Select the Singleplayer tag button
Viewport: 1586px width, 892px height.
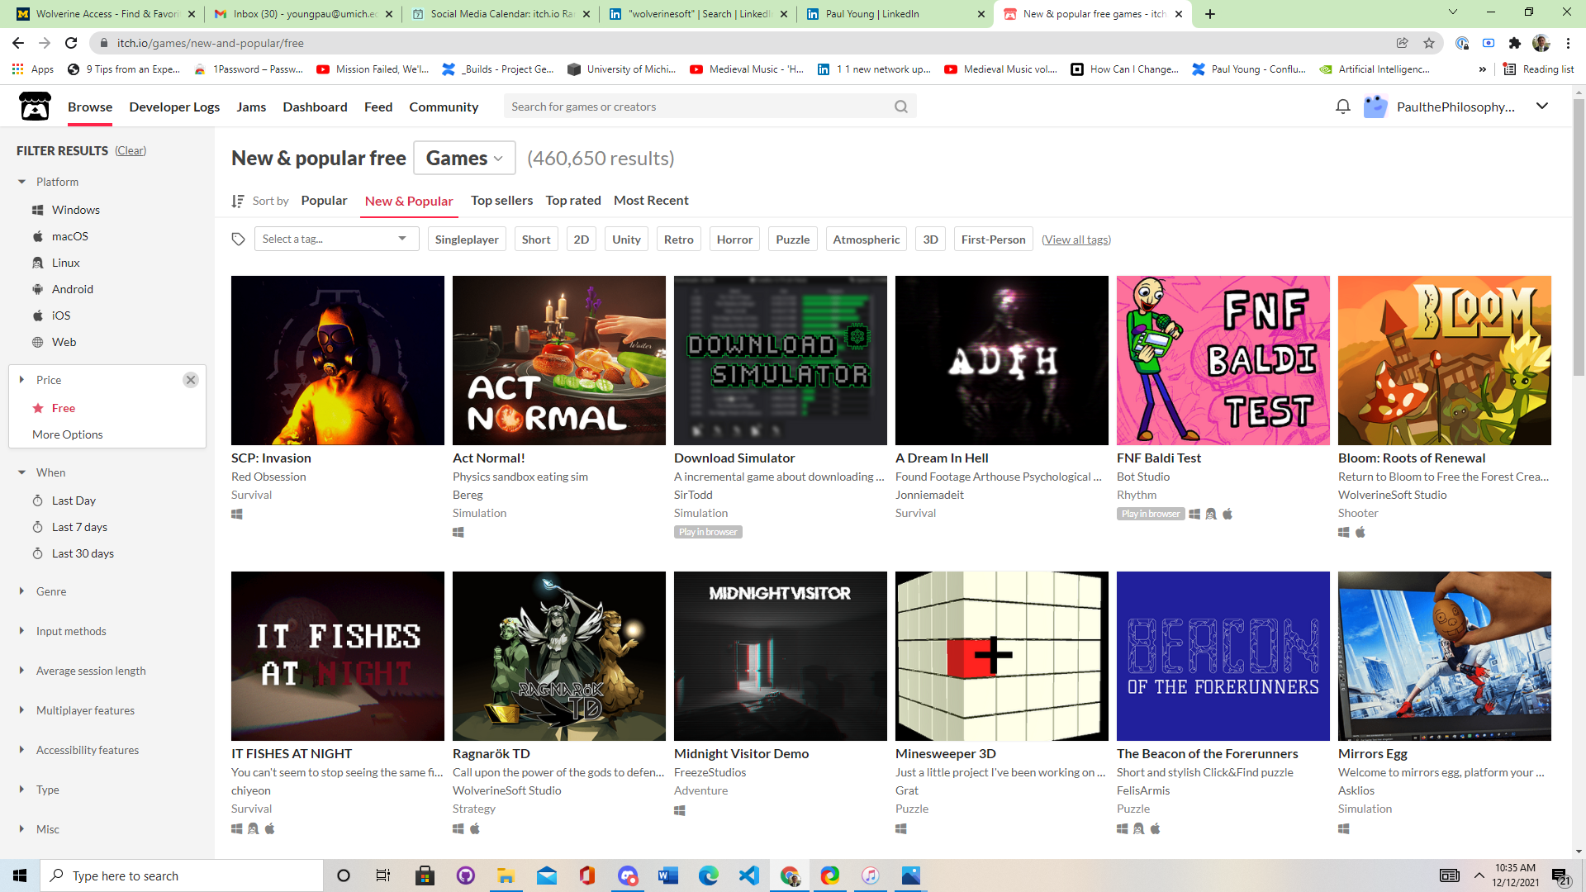[x=467, y=240]
